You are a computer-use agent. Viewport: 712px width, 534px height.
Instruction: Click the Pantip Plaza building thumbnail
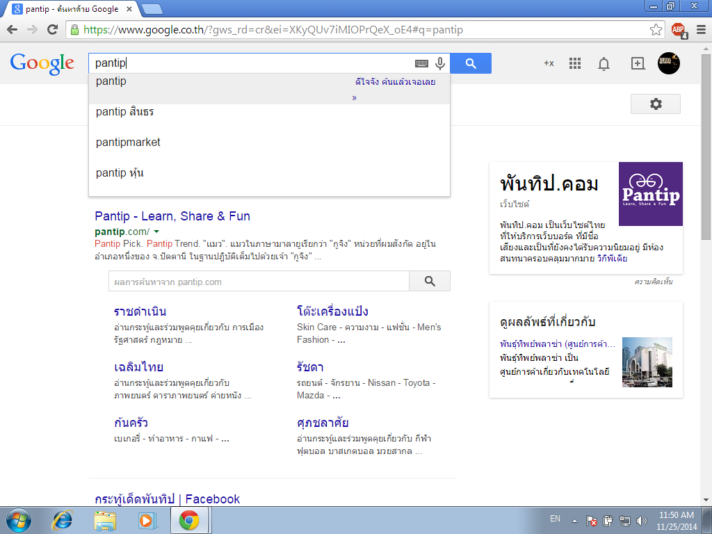click(647, 362)
